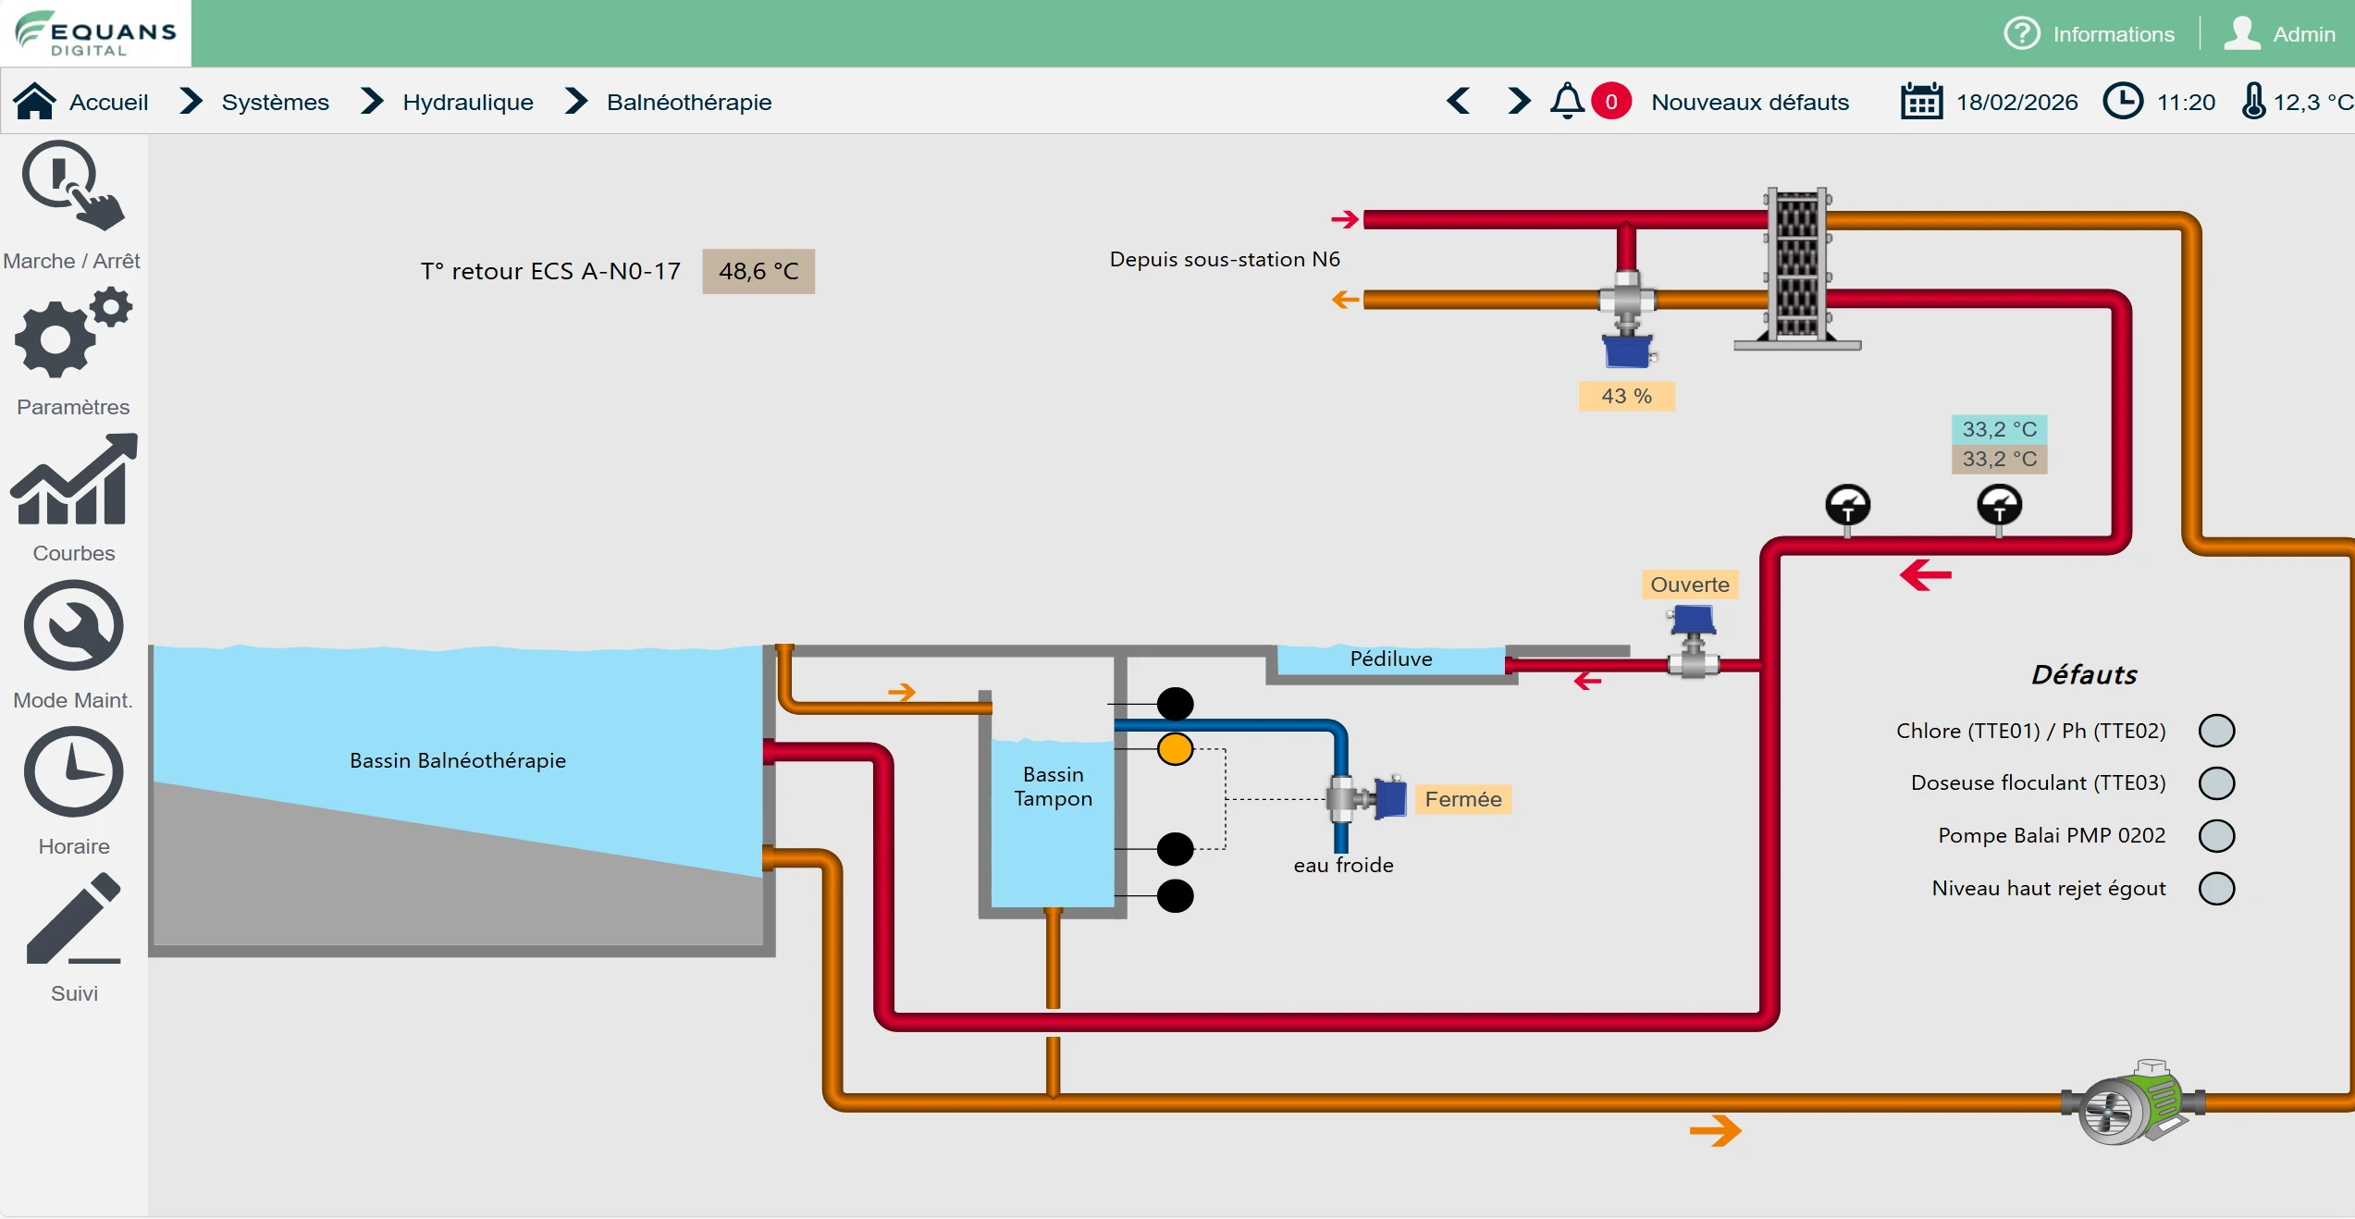Open the Admin user account
This screenshot has width=2355, height=1219.
(x=2280, y=34)
